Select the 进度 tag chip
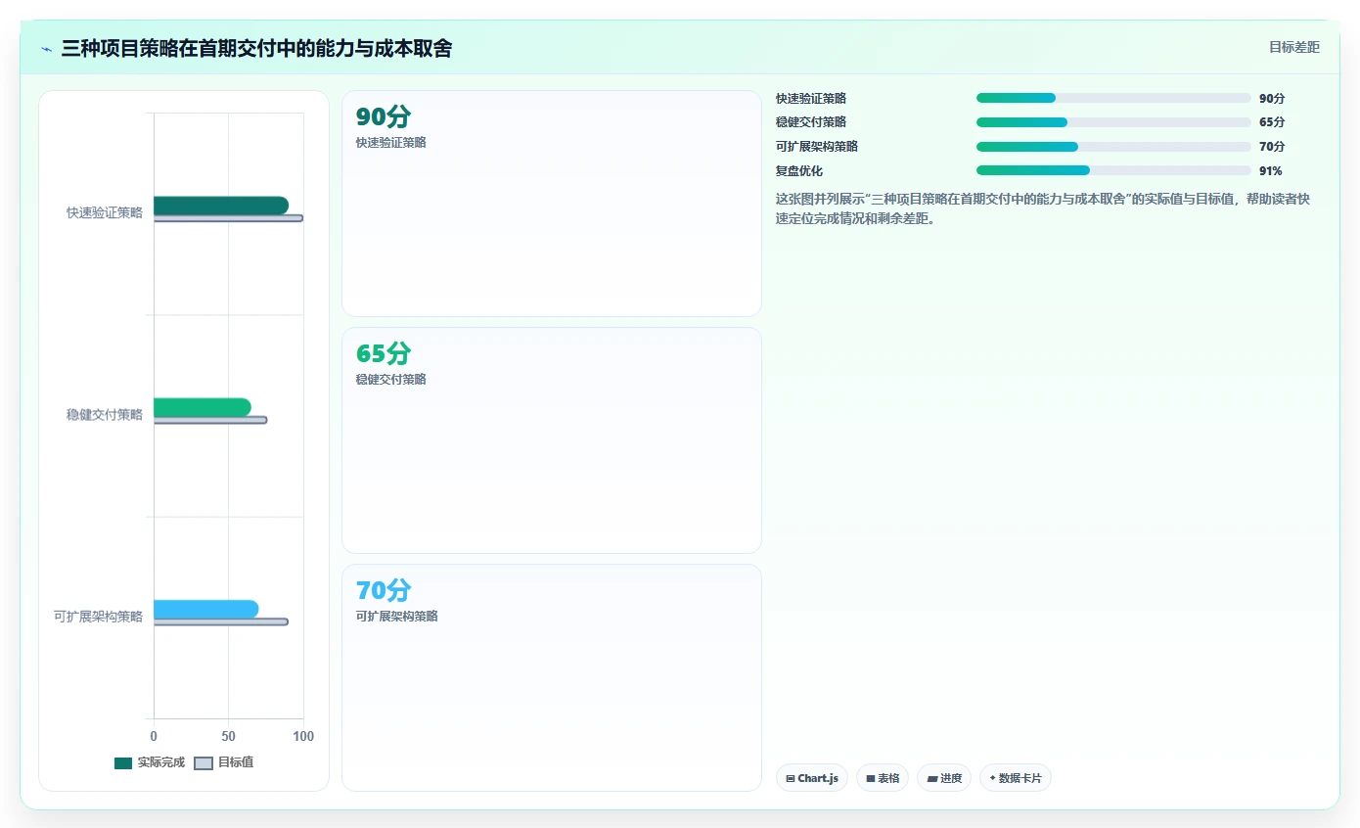 pos(944,778)
